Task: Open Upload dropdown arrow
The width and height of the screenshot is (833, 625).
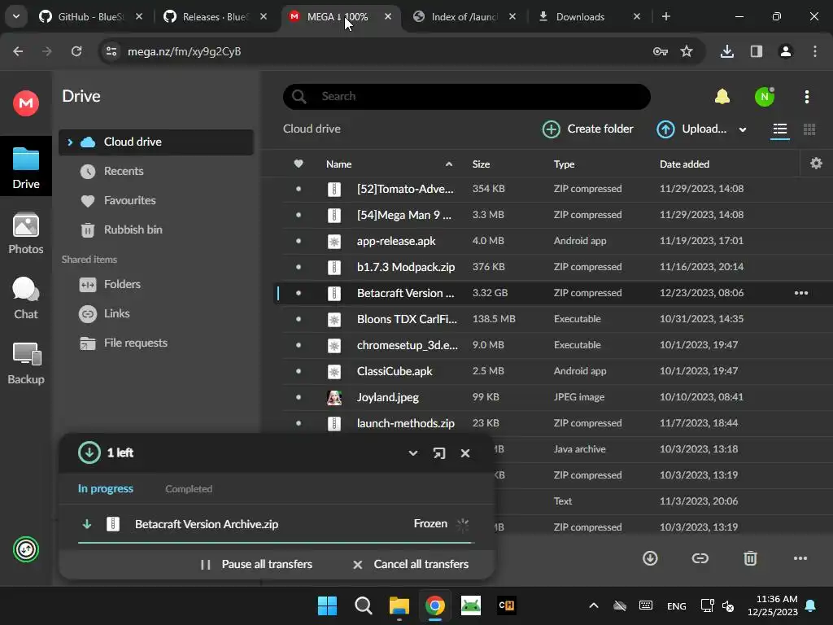Action: 742,129
